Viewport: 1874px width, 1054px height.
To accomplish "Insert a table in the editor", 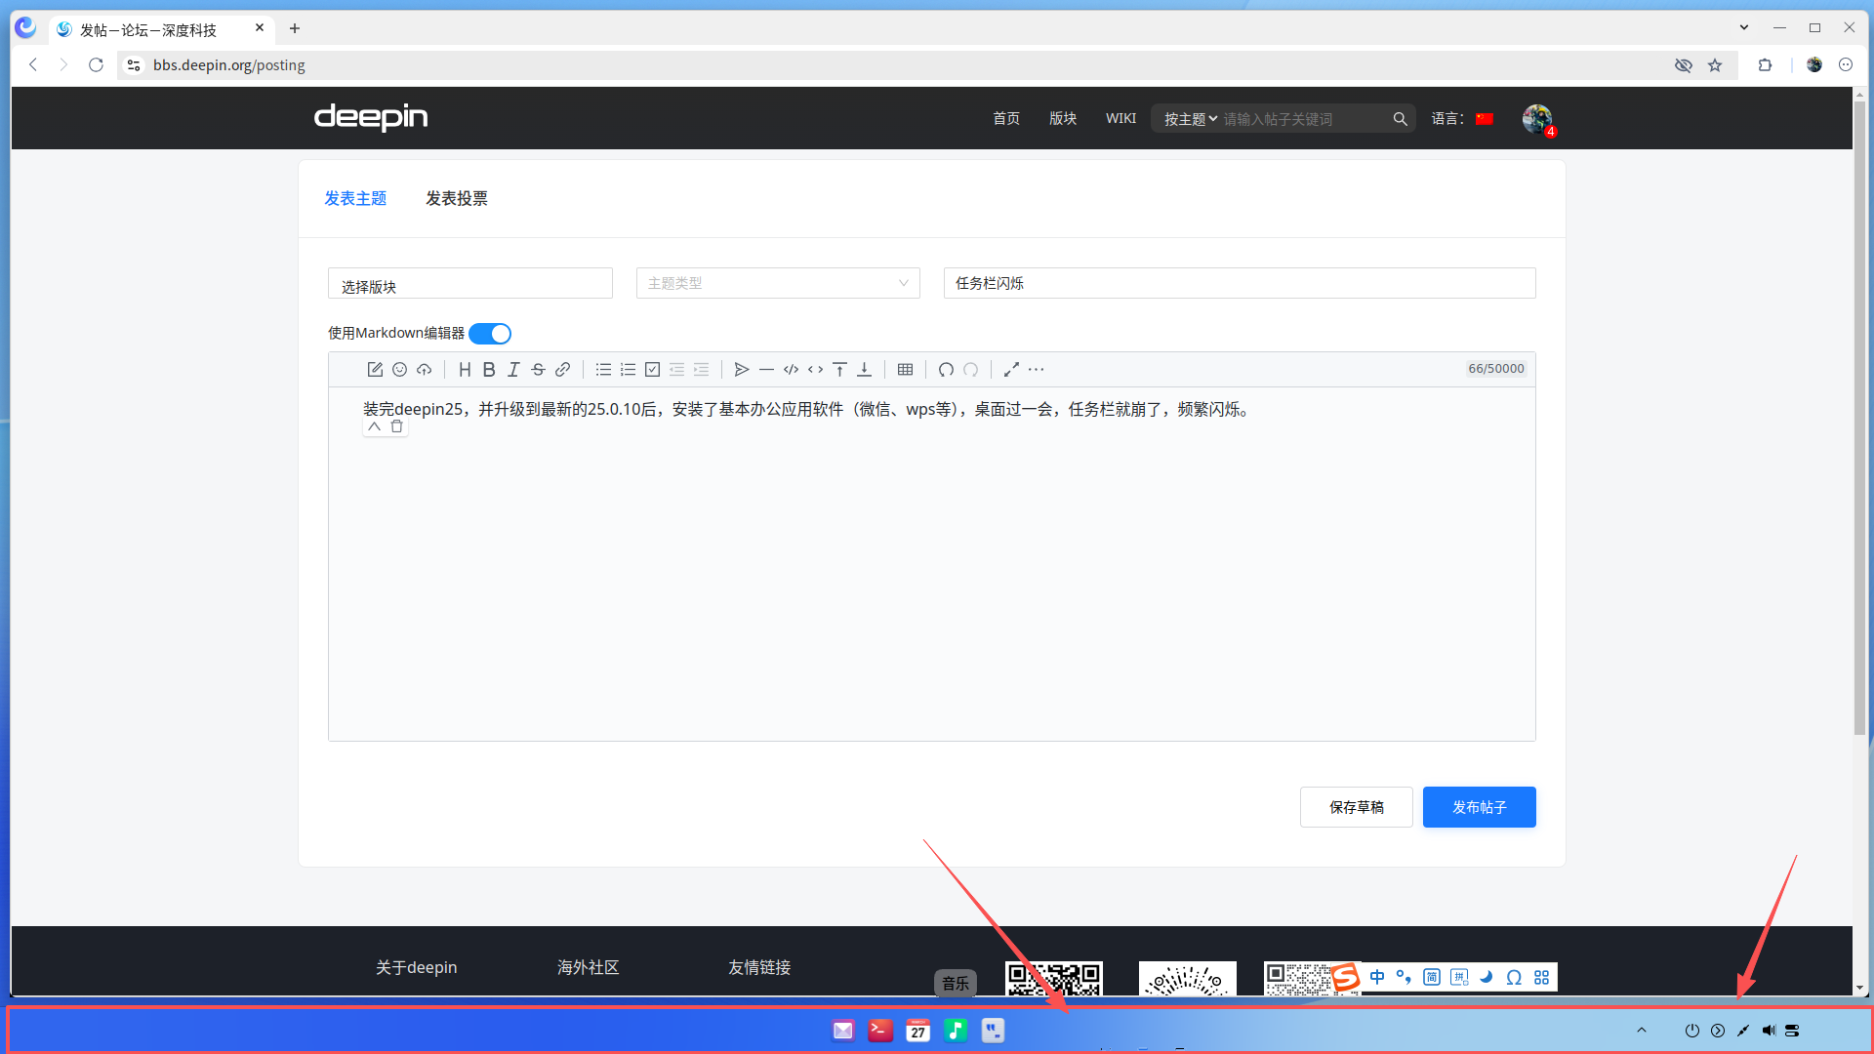I will 905,369.
